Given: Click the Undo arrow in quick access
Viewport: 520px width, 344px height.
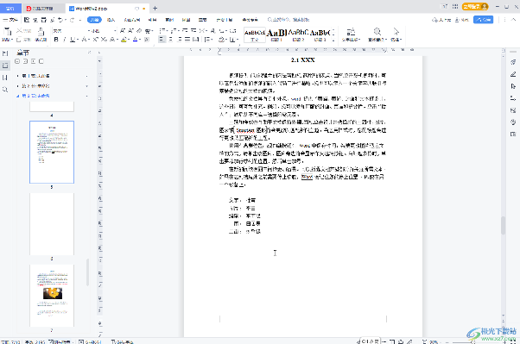Looking at the screenshot, I should coord(60,20).
